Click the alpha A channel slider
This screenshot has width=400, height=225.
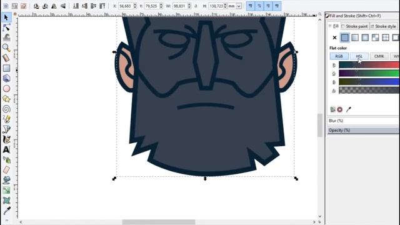click(x=369, y=90)
